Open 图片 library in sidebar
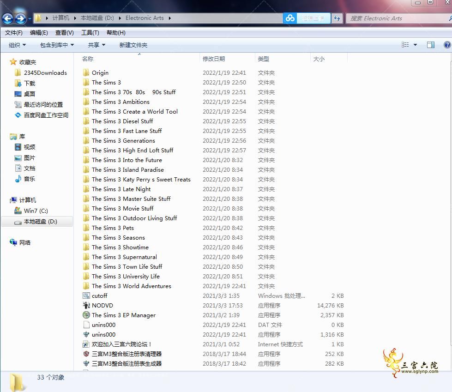This screenshot has height=392, width=452. [x=30, y=157]
